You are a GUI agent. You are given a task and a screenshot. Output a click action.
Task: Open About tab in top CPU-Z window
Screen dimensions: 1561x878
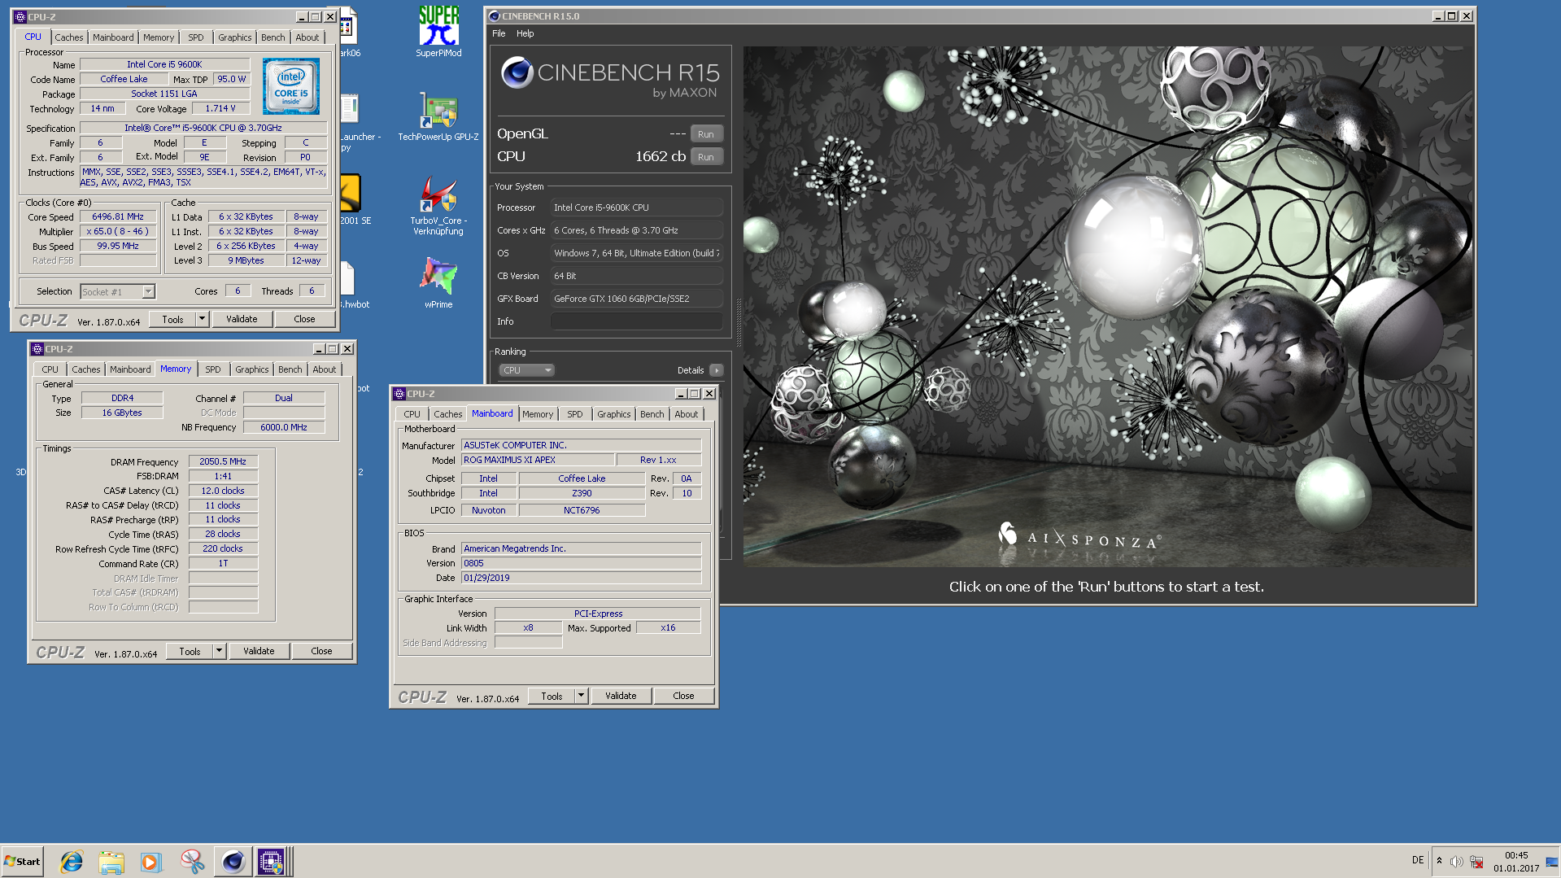point(307,37)
